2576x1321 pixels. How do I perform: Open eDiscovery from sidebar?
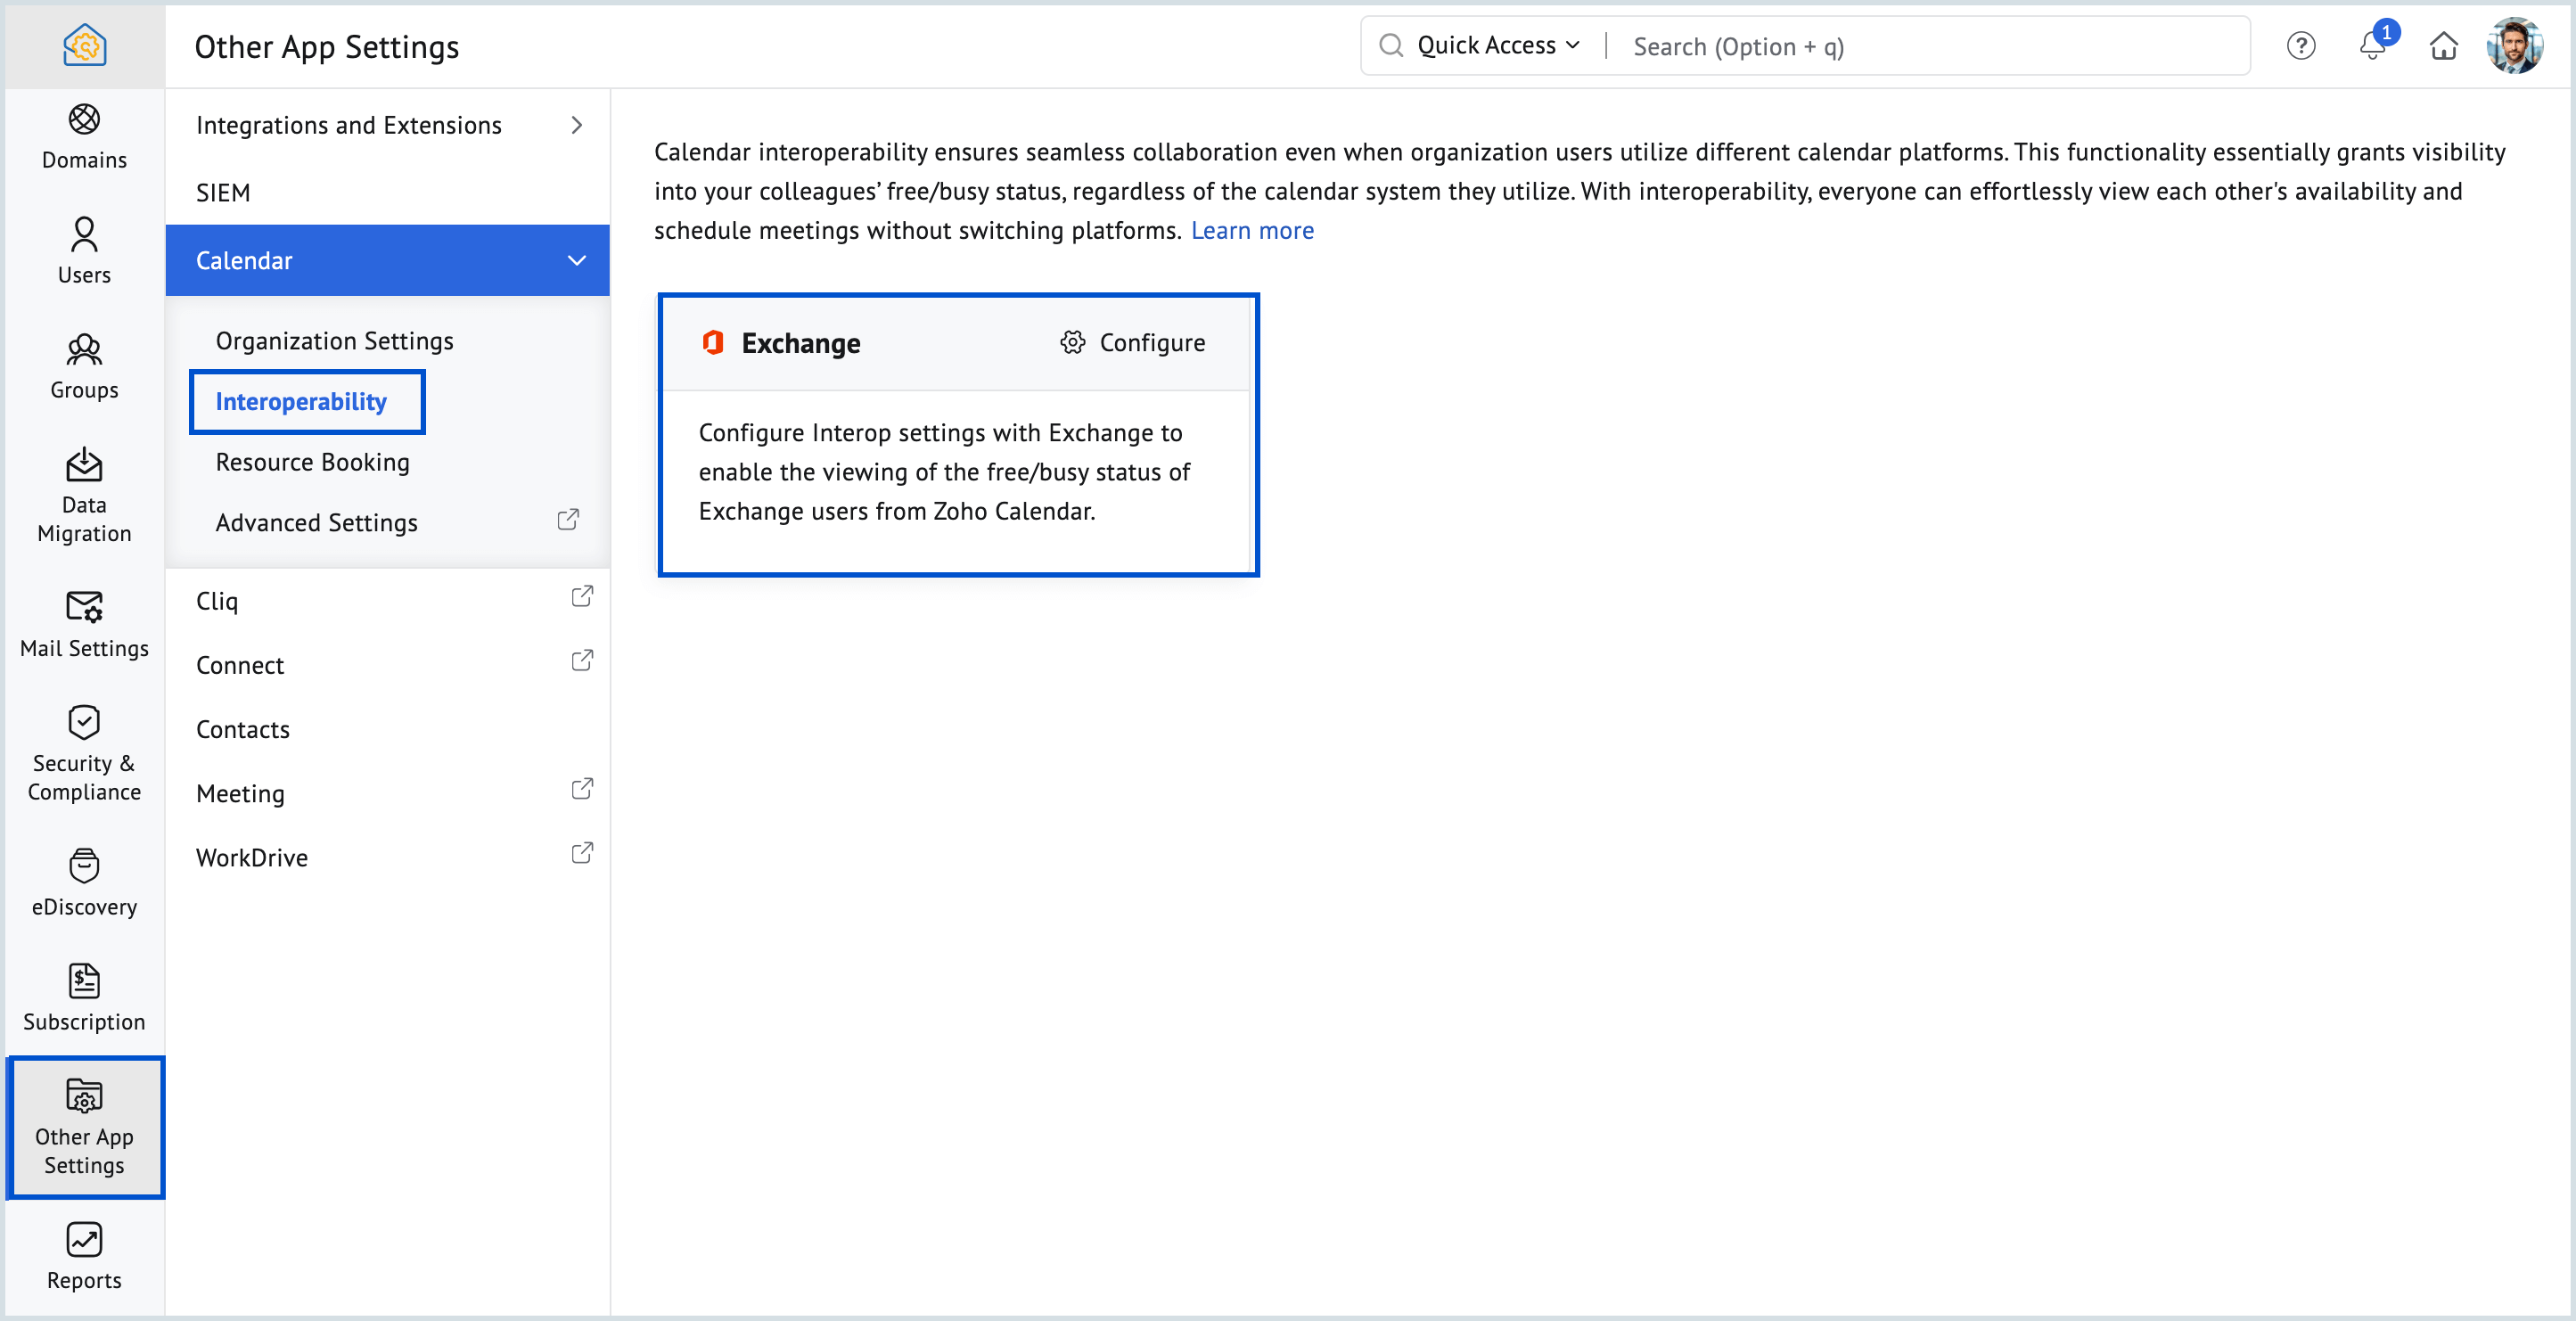84,882
